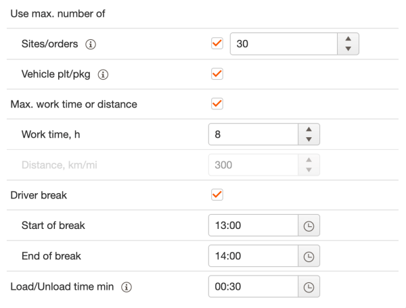Click the Work time field showing 8
The height and width of the screenshot is (308, 406).
(x=254, y=134)
